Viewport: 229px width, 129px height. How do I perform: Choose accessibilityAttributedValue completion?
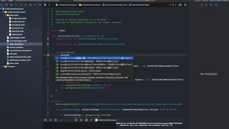point(94,68)
